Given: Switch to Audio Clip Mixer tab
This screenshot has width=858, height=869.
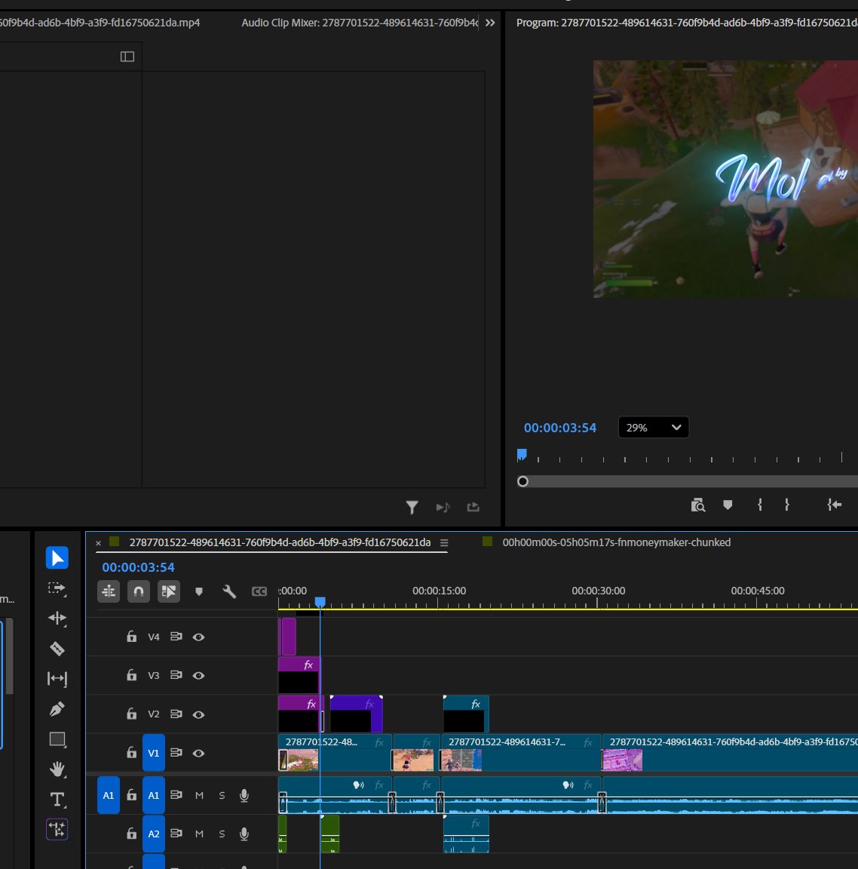Looking at the screenshot, I should pyautogui.click(x=360, y=23).
